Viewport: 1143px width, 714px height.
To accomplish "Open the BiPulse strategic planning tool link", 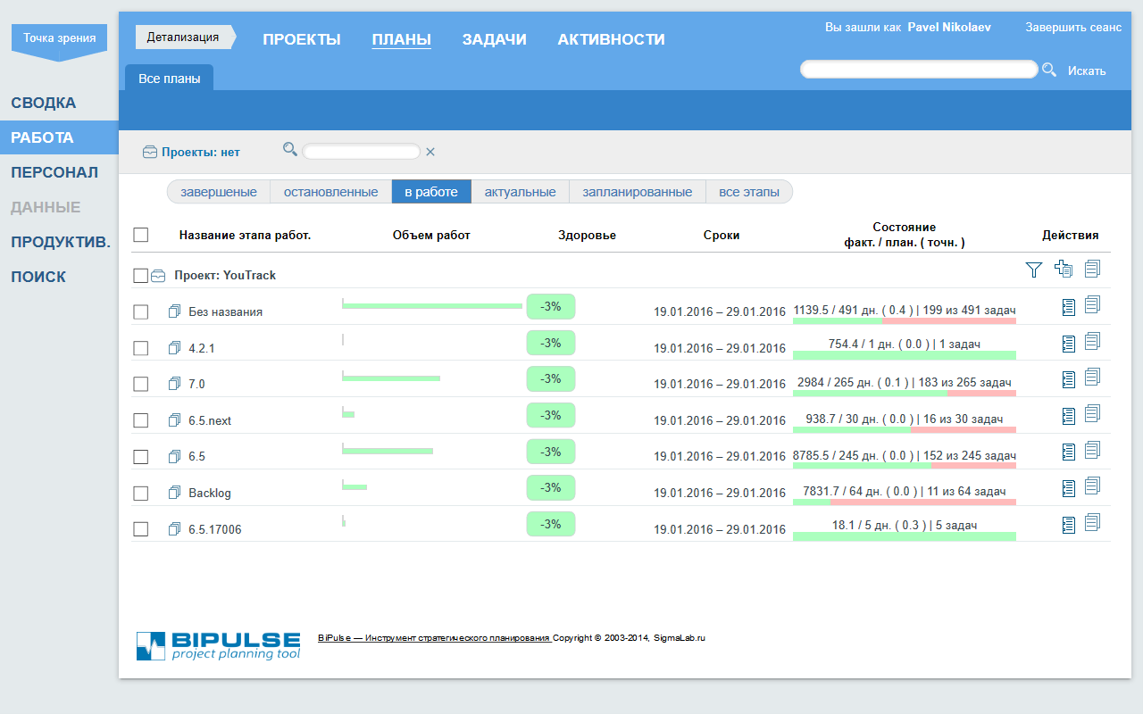I will pos(434,638).
